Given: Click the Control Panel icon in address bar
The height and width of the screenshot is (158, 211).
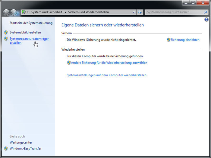Looking at the screenshot, I should coord(24,12).
